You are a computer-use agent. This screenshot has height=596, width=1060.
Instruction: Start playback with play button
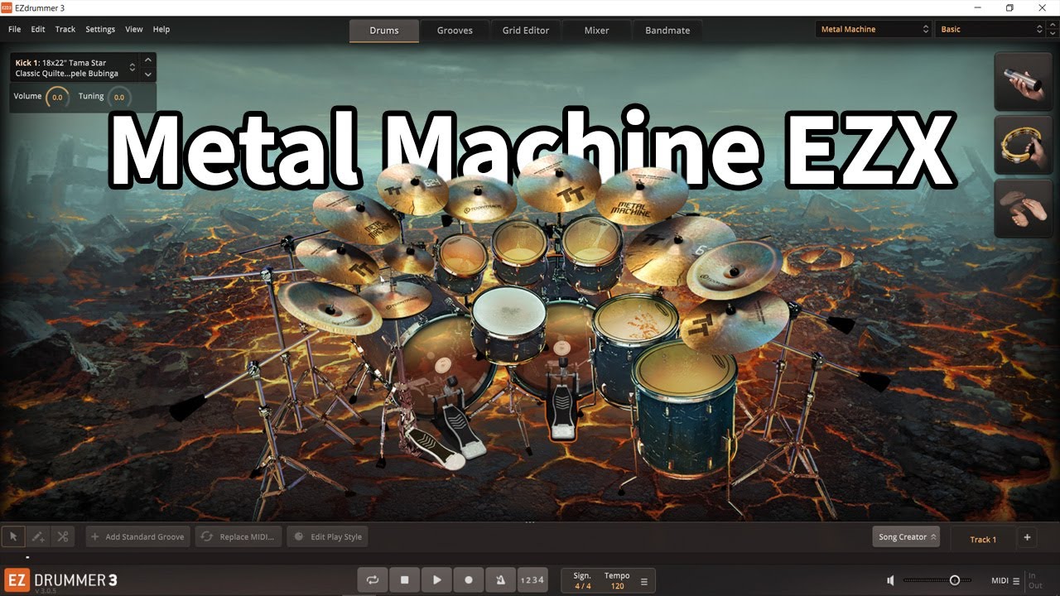coord(436,580)
